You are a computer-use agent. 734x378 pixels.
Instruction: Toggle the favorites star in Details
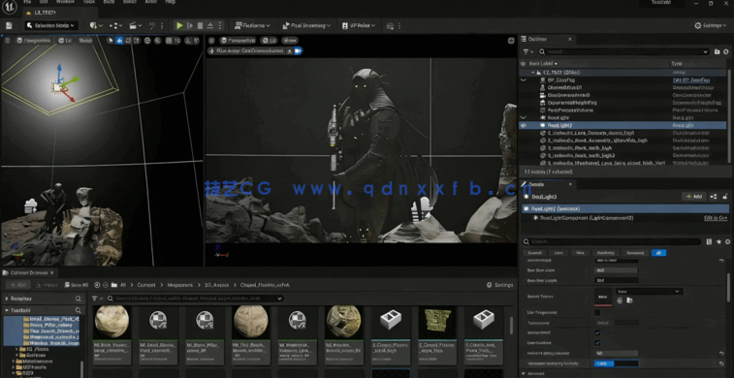[718, 242]
